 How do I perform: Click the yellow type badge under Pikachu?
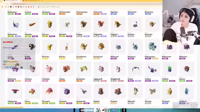(45, 58)
